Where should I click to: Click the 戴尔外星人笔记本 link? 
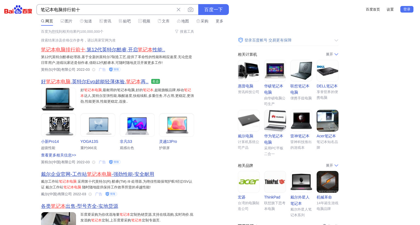coord(300,200)
